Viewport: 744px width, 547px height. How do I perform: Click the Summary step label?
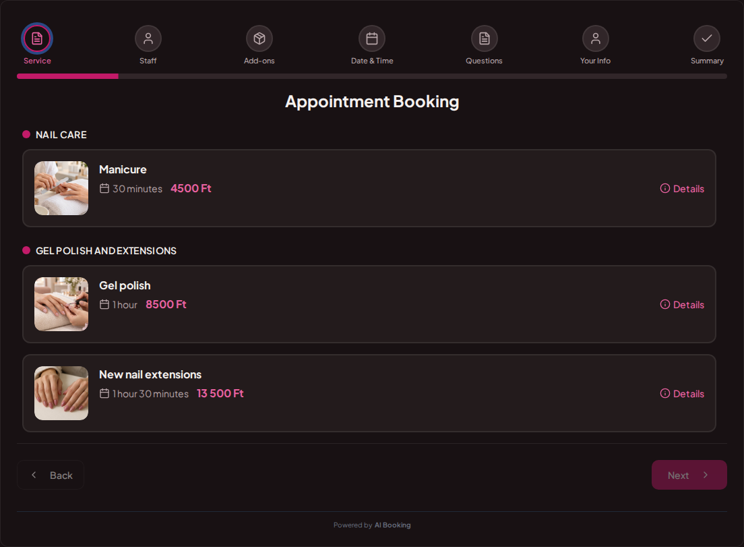pyautogui.click(x=707, y=61)
